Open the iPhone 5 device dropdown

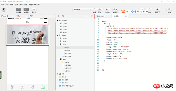[x=7, y=16]
